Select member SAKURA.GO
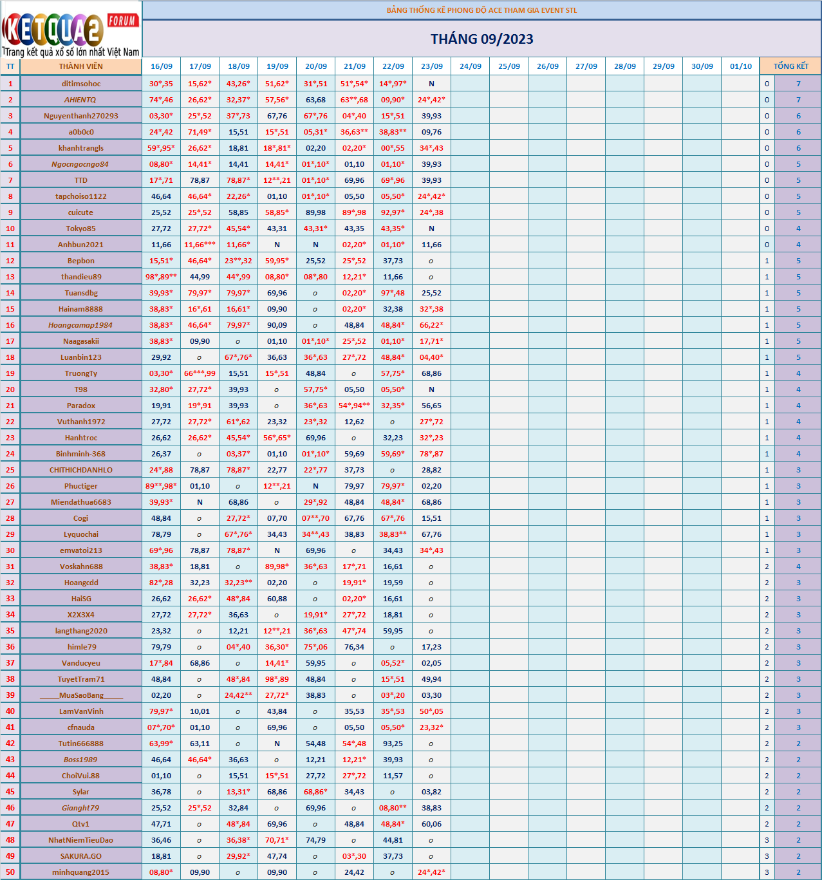822x880 pixels. [81, 856]
